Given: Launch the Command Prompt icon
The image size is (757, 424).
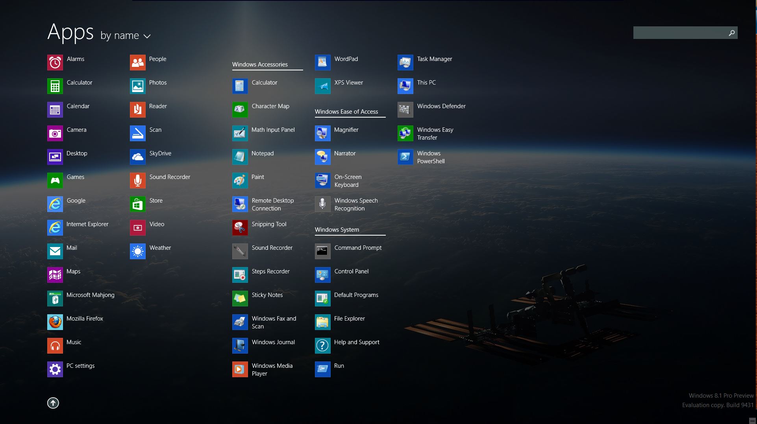Looking at the screenshot, I should 323,251.
